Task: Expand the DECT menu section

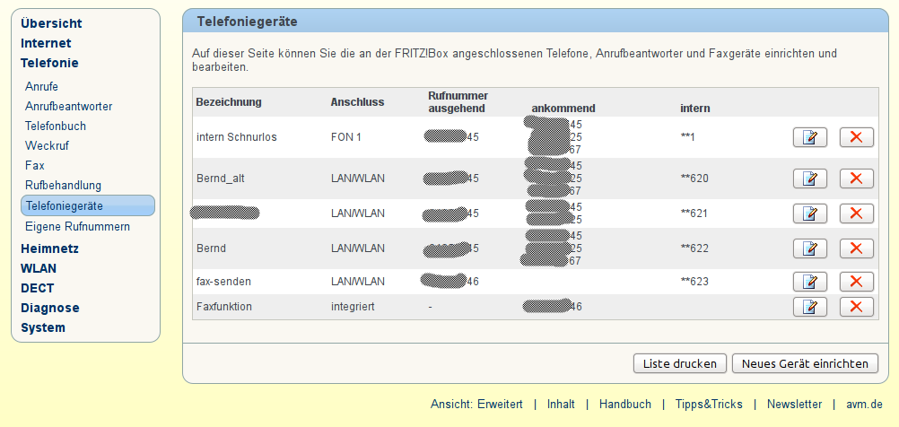Action: coord(38,288)
